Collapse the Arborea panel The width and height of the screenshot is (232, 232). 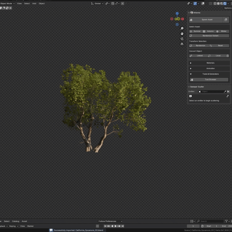(x=189, y=13)
